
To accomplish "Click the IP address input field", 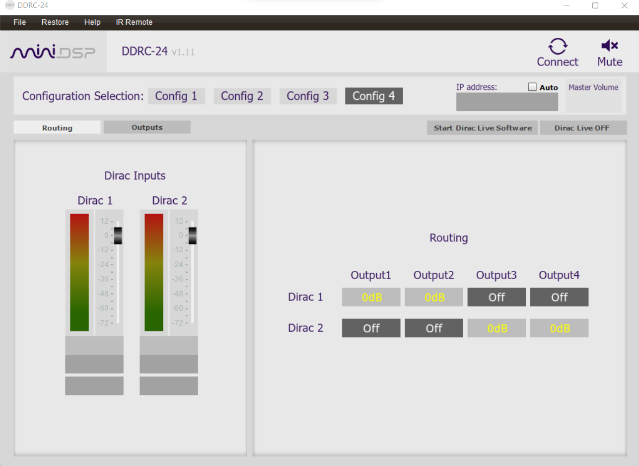I will point(507,102).
